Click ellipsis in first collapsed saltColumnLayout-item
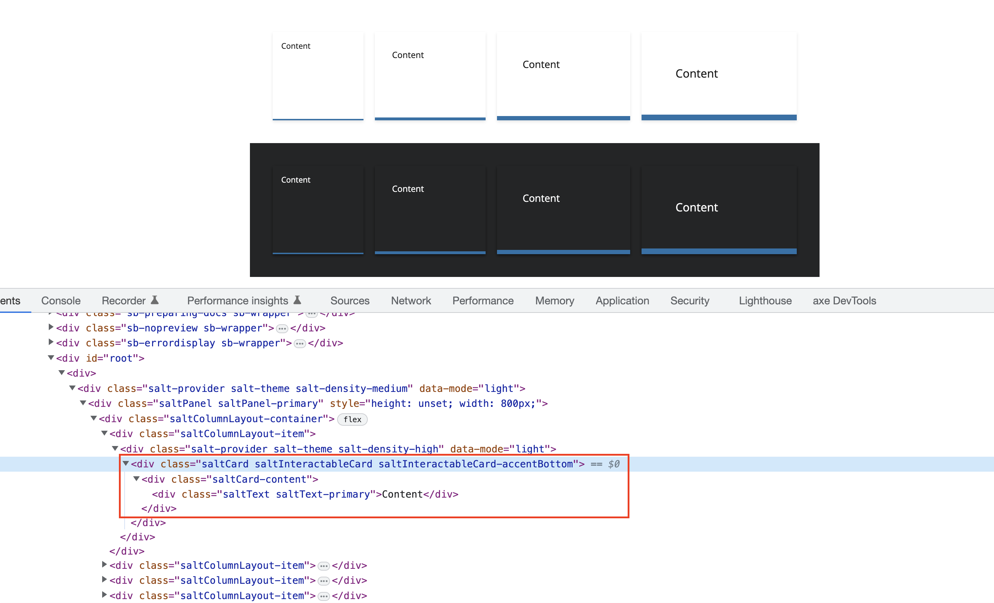Screen dimensions: 994x603 pyautogui.click(x=324, y=566)
